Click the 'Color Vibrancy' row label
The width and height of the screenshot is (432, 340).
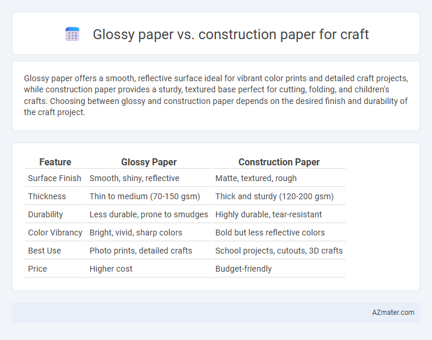point(55,233)
